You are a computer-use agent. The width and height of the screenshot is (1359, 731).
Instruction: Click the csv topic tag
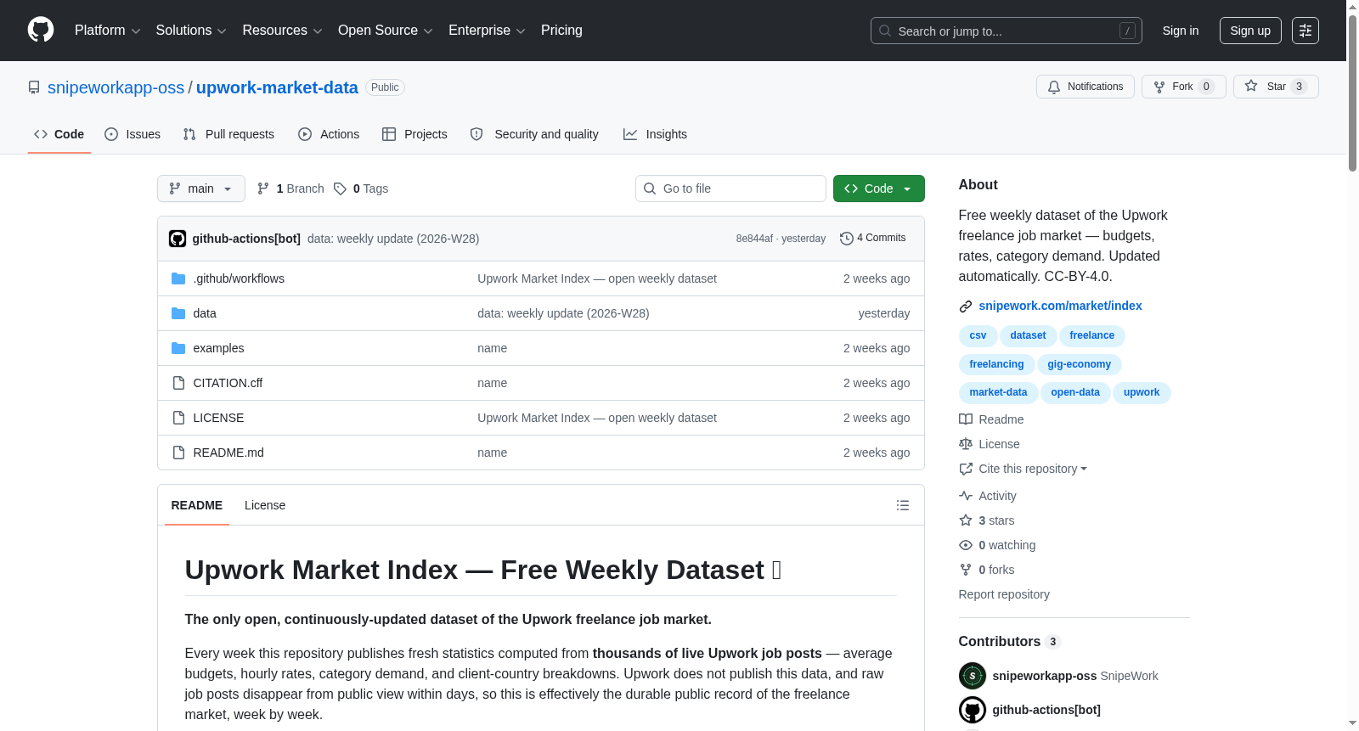978,335
